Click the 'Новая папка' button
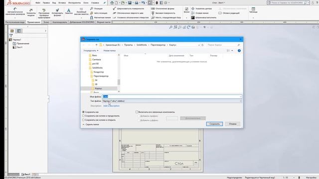Image resolution: width=319 pixels, height=179 pixels. tap(110, 51)
